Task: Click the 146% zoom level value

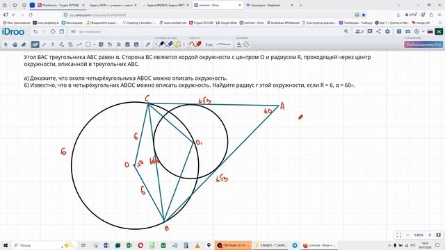Action: point(419,235)
